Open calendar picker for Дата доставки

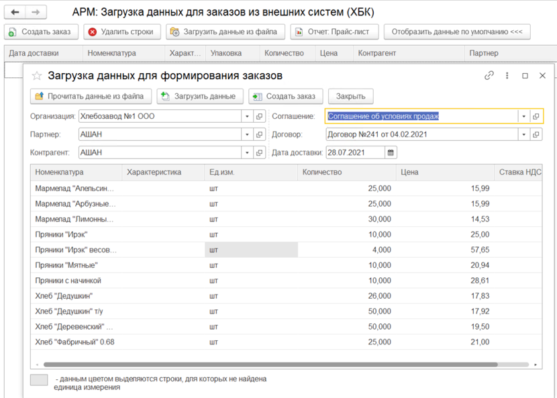(391, 153)
